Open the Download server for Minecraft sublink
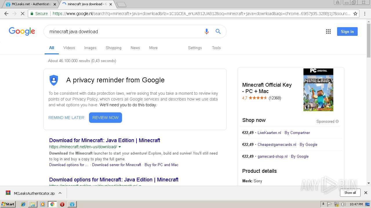Viewport: 371px width, 208px height. click(117, 165)
